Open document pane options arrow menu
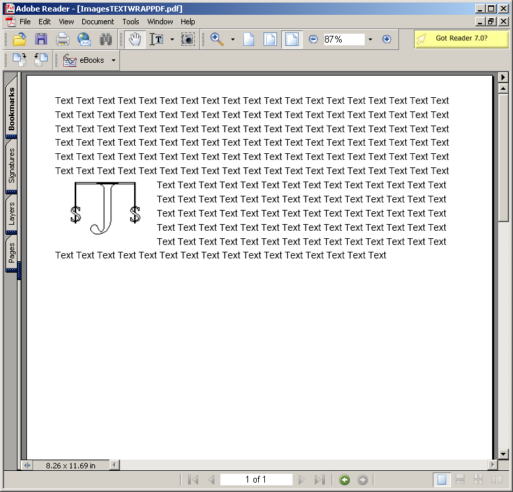This screenshot has height=492, width=513. pos(503,78)
